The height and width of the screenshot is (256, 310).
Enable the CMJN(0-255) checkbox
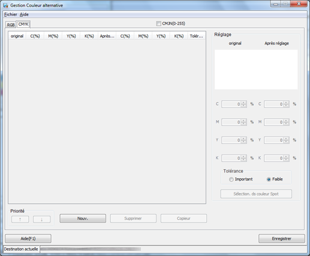click(x=158, y=23)
